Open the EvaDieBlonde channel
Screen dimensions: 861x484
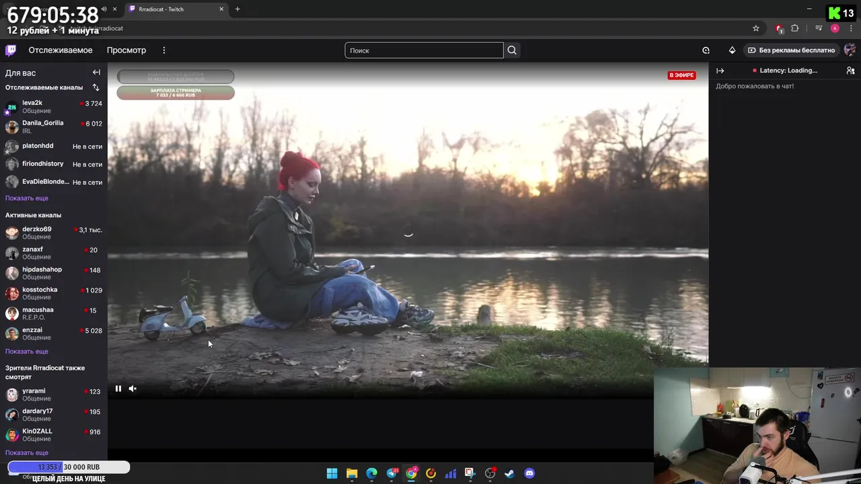(x=54, y=182)
